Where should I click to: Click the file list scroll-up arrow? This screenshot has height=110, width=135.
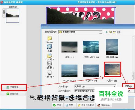click(133, 37)
